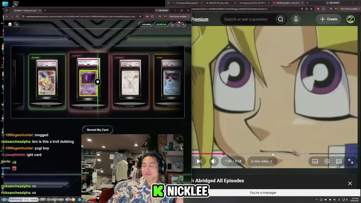The image size is (361, 203).
Task: Expand tab search dropdown in YouTube window
Action: coord(168,3)
